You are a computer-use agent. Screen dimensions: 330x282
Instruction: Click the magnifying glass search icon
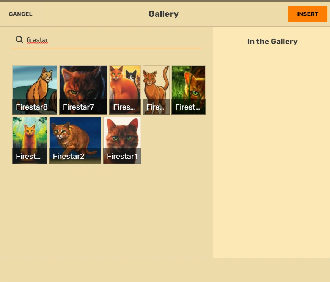pyautogui.click(x=19, y=39)
